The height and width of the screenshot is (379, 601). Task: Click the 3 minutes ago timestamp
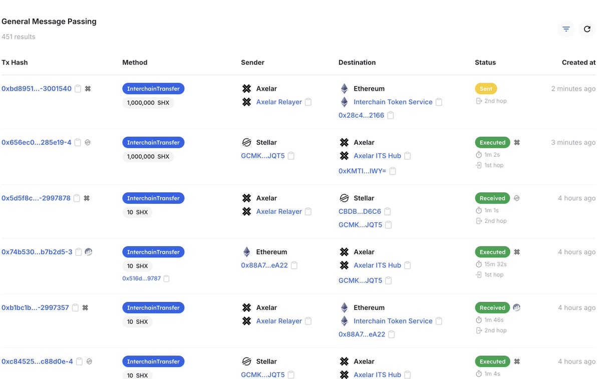click(573, 143)
